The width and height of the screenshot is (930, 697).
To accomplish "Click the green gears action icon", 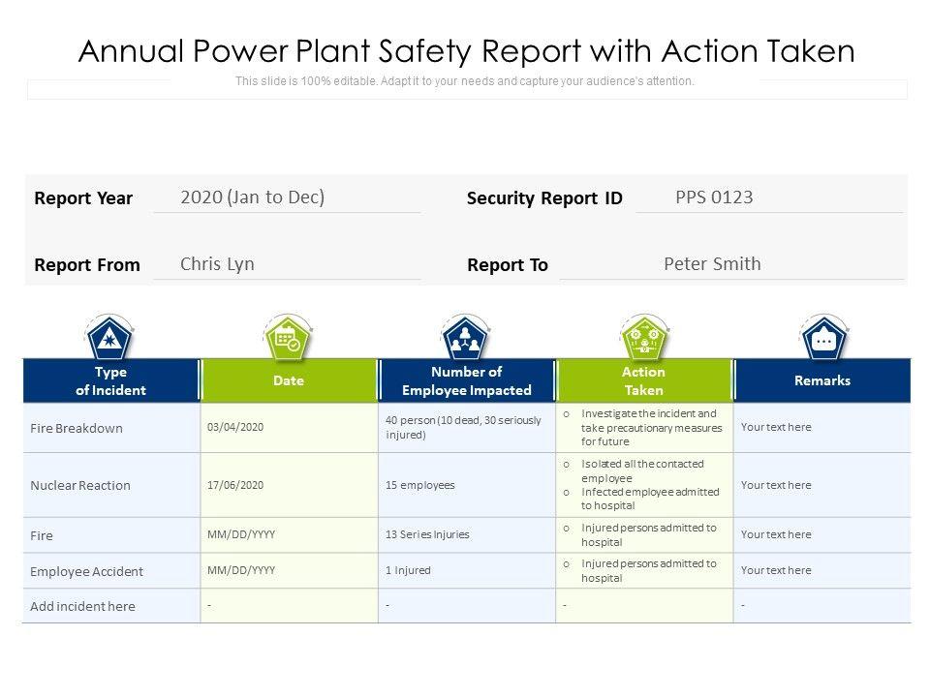I will pyautogui.click(x=644, y=339).
